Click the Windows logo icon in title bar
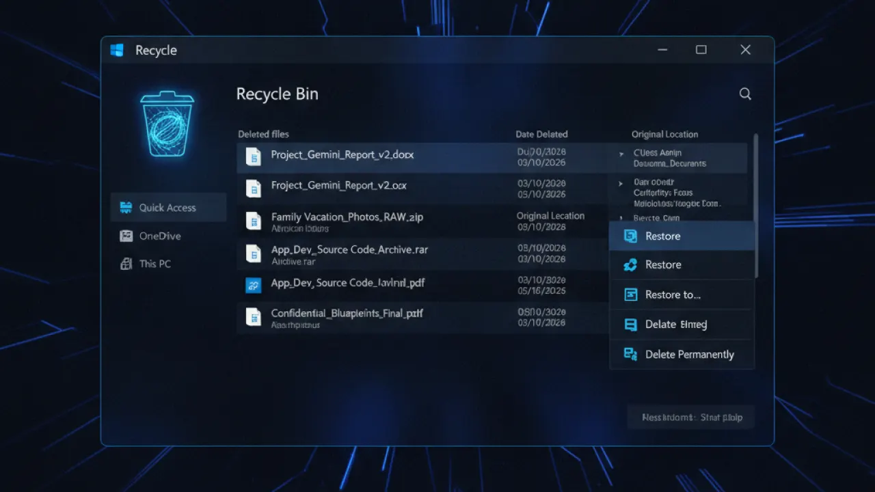The height and width of the screenshot is (492, 875). [x=118, y=51]
